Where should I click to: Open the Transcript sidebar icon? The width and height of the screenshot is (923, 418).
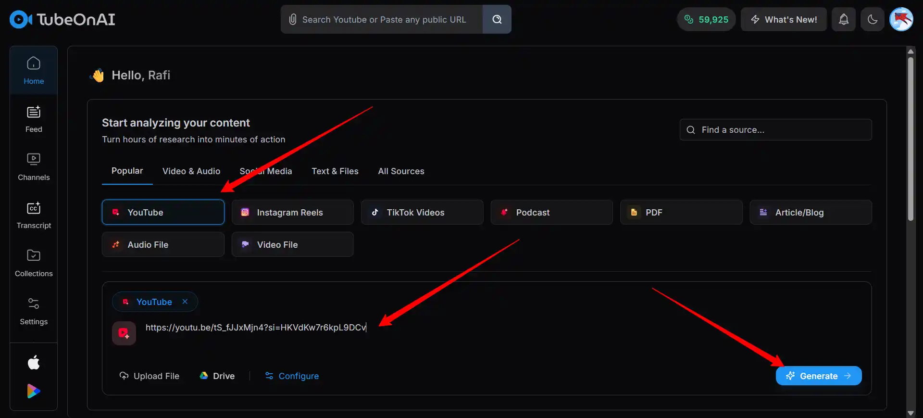click(34, 215)
